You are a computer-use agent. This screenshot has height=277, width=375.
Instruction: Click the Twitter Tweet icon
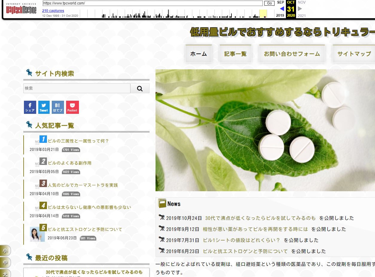(x=44, y=107)
